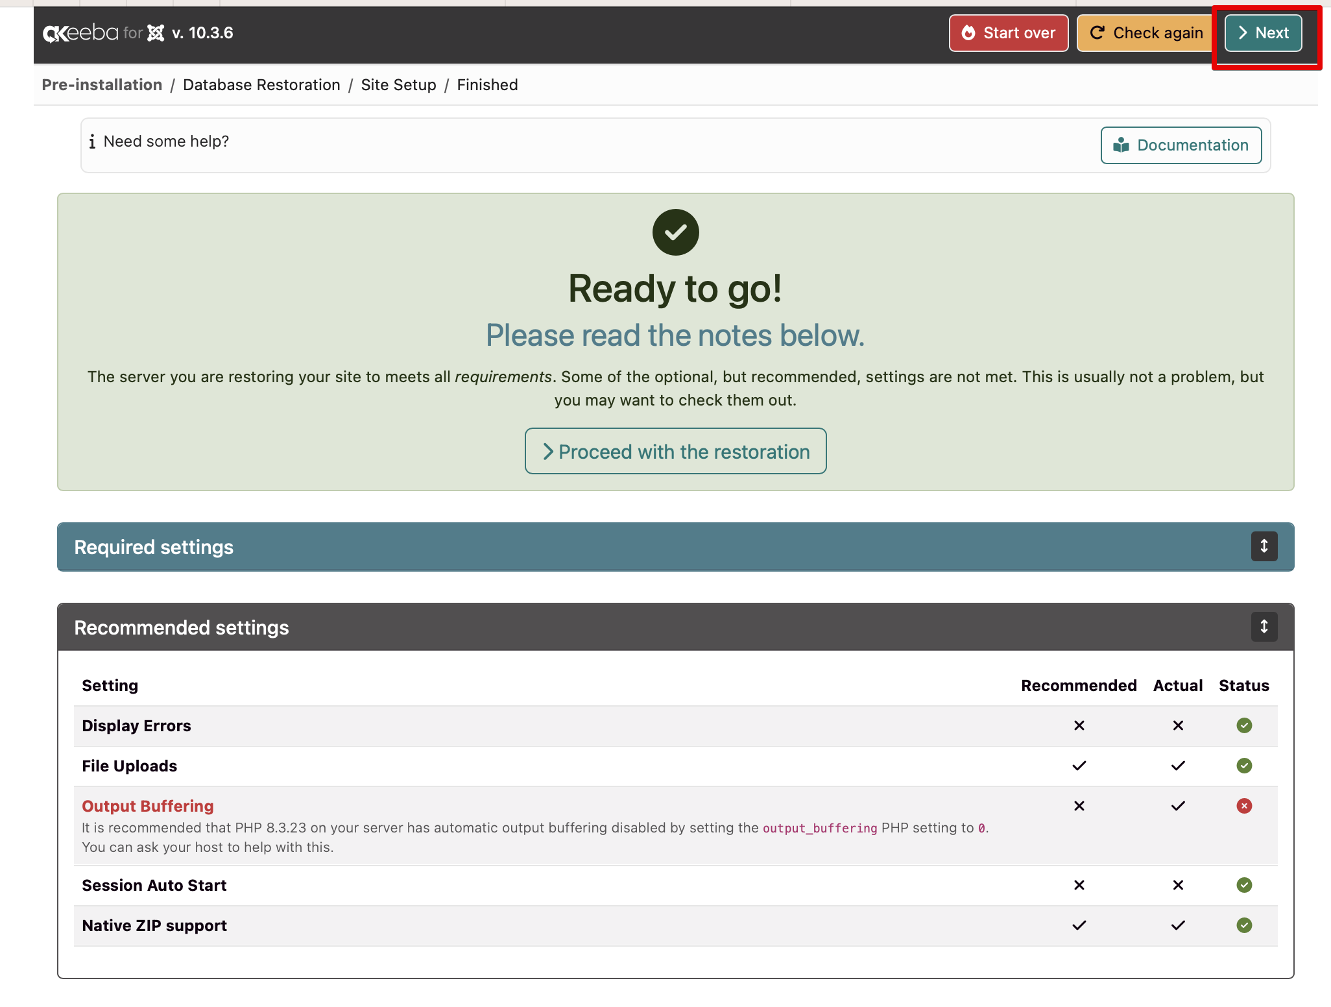Click the Output Buffering actual checkmark
Image resolution: width=1331 pixels, height=1007 pixels.
[1178, 806]
